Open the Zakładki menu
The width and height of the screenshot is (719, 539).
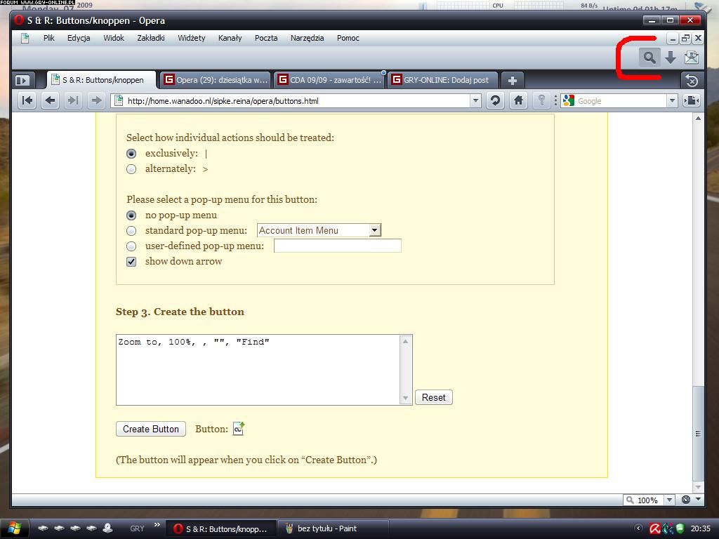pyautogui.click(x=151, y=38)
